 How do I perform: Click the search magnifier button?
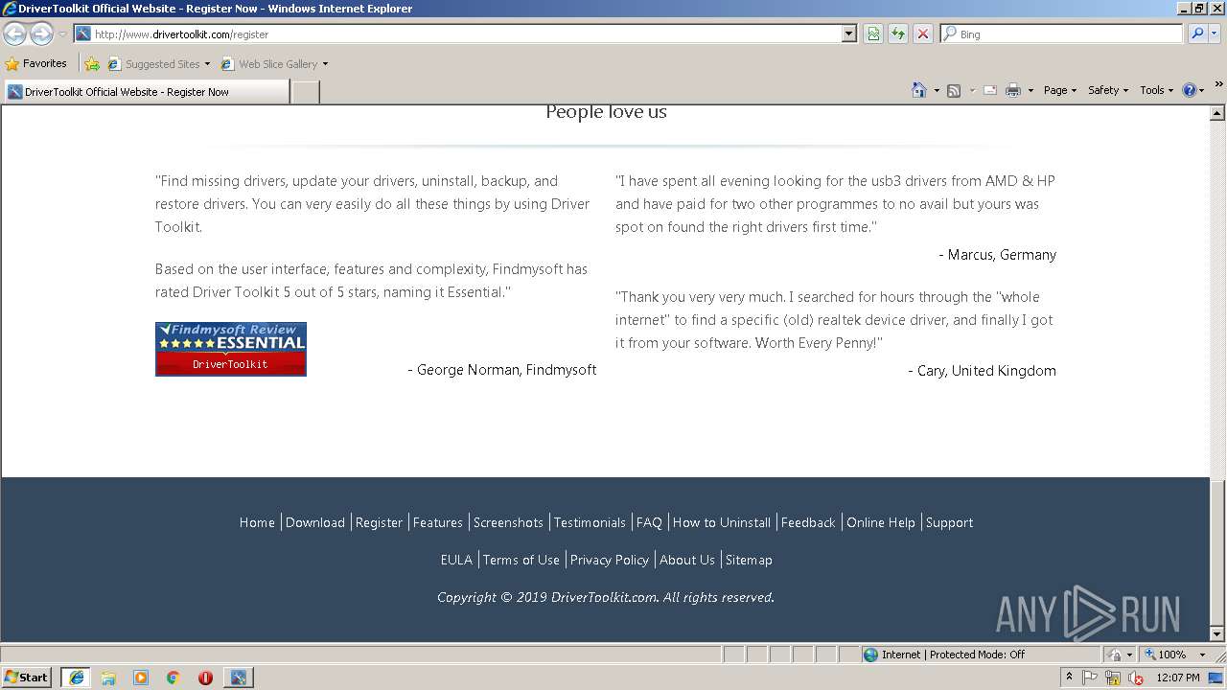pyautogui.click(x=1195, y=34)
